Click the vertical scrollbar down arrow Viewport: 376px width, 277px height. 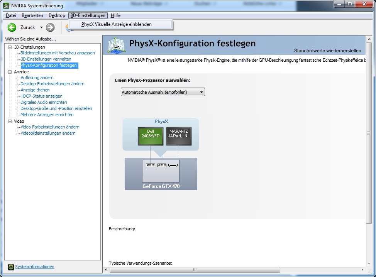(369, 263)
